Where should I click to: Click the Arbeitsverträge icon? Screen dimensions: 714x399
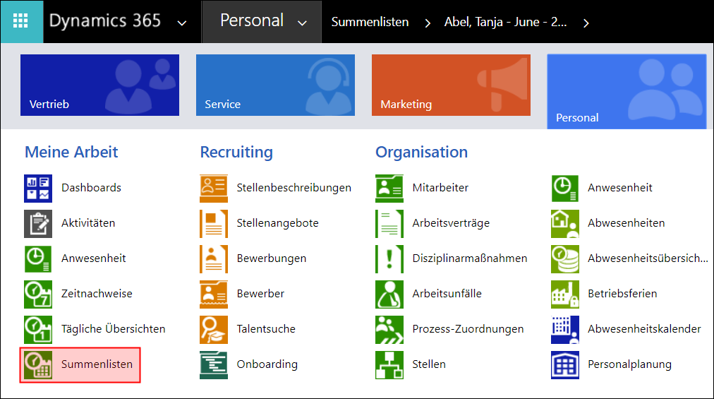tap(389, 223)
